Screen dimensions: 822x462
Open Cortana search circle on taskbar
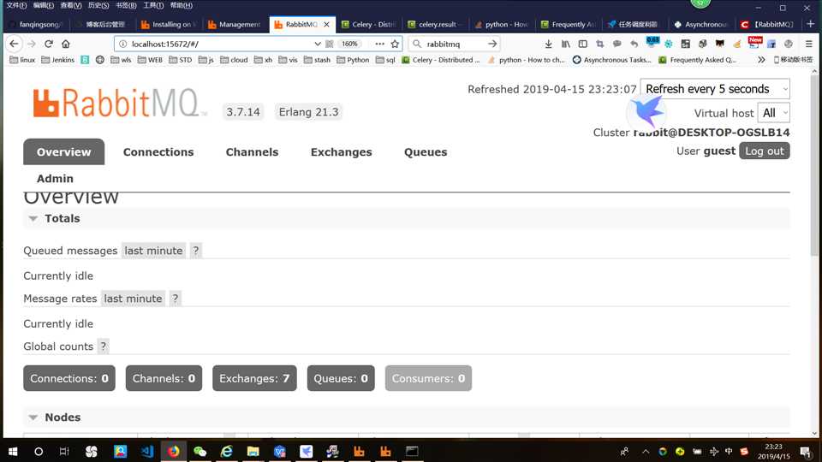click(x=39, y=451)
